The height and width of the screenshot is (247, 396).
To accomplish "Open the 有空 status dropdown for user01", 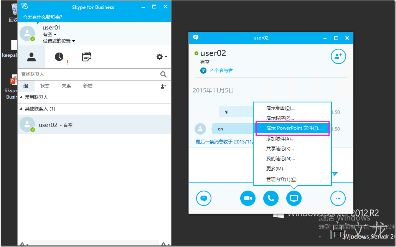I will point(49,35).
